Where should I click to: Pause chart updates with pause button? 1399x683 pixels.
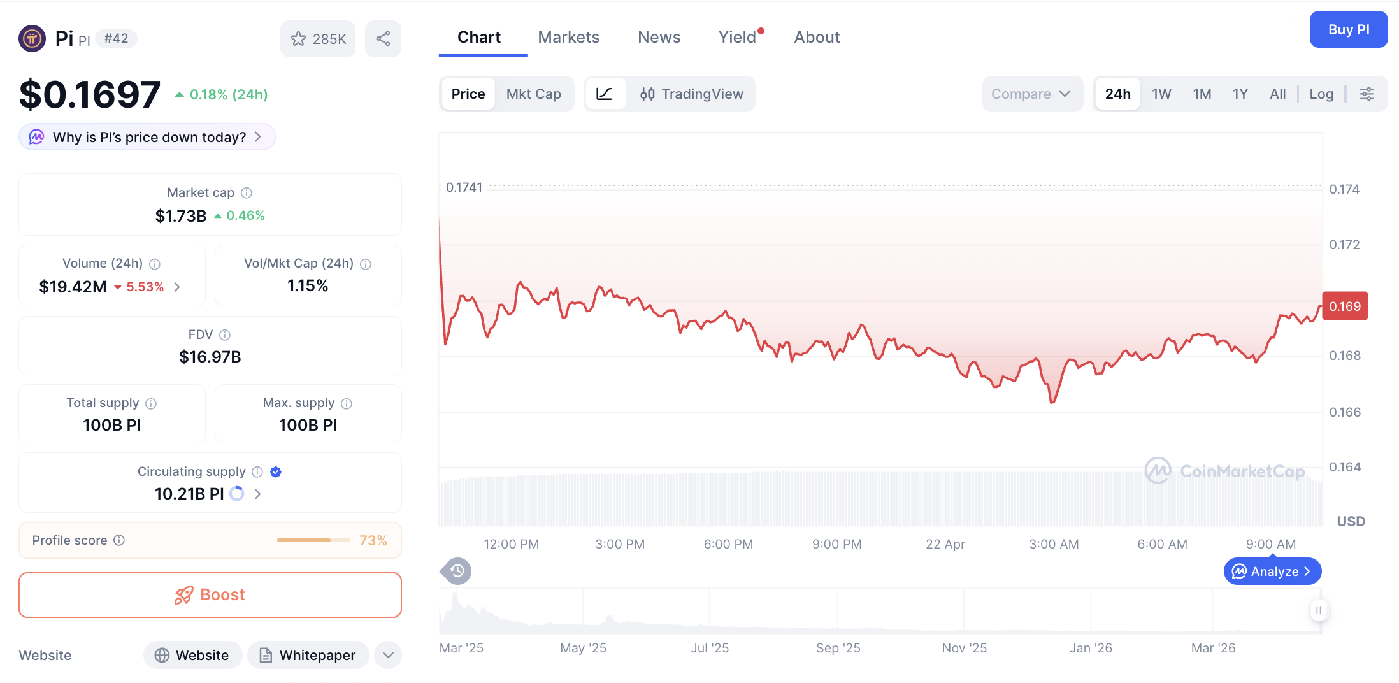(1319, 610)
